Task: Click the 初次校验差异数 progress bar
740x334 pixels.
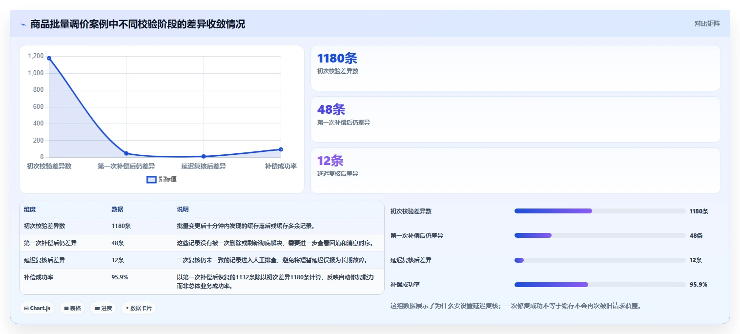Action: [600, 211]
